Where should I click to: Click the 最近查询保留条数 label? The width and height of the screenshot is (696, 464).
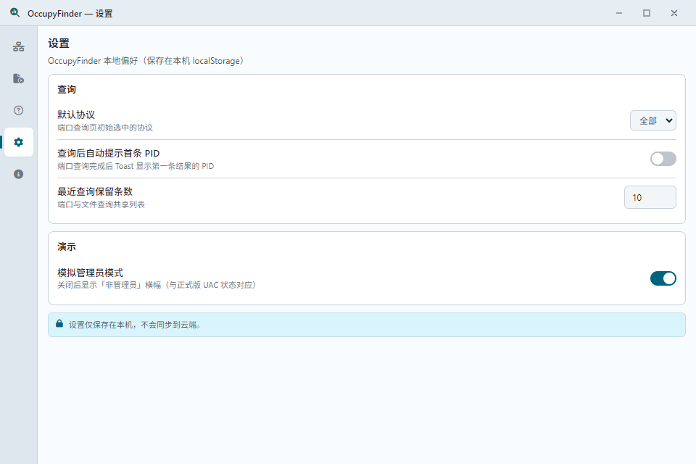95,191
